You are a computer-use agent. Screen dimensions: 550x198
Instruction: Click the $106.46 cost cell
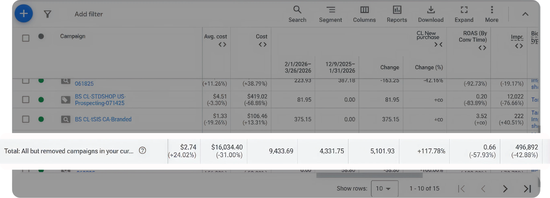(x=257, y=116)
